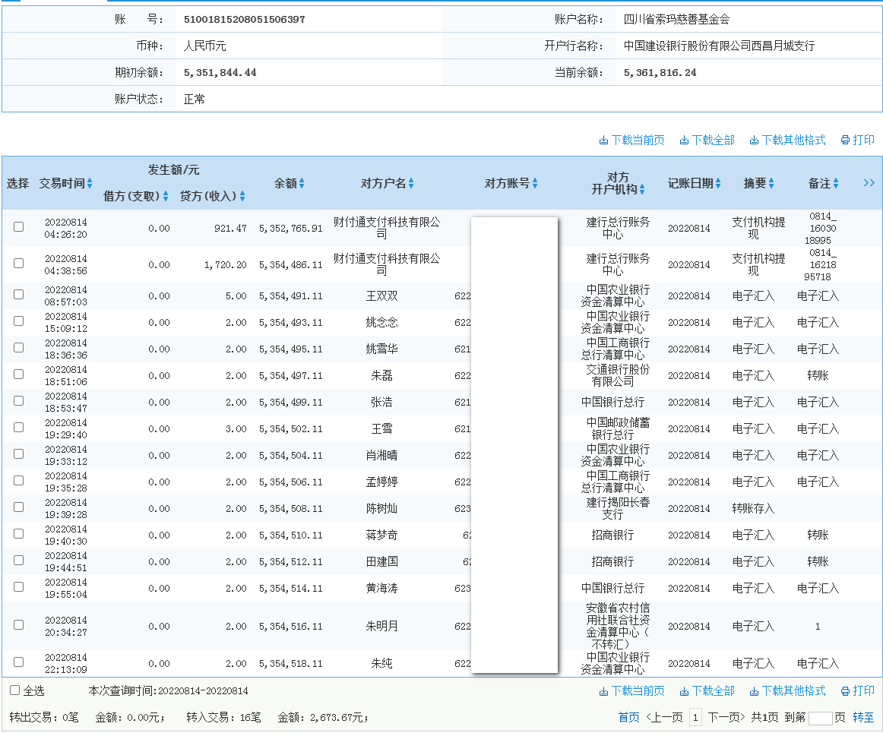The width and height of the screenshot is (883, 733).
Task: Expand more columns with the >> arrow
Action: pos(869,183)
